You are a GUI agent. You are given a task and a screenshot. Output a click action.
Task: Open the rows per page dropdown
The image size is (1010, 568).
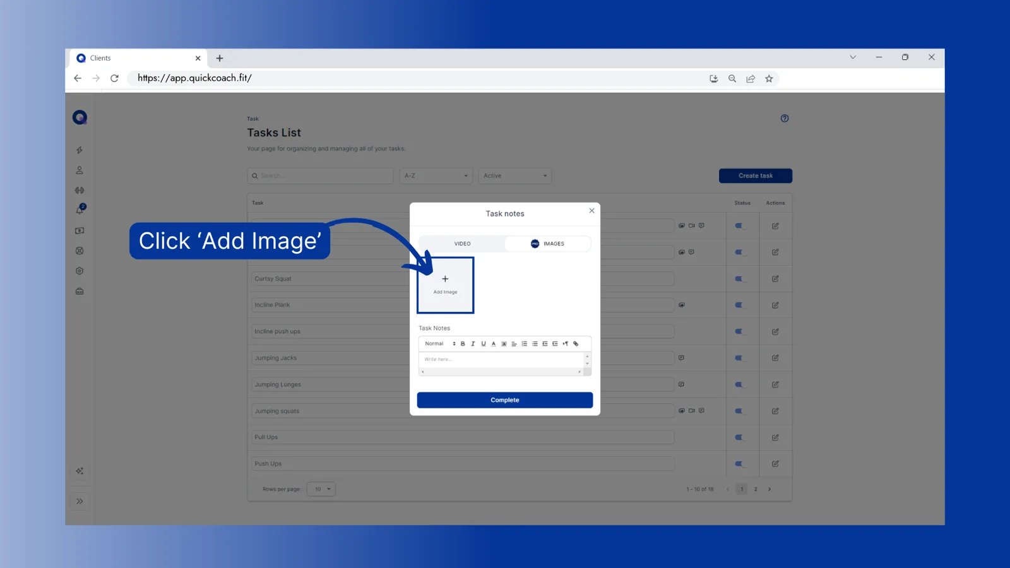(321, 489)
